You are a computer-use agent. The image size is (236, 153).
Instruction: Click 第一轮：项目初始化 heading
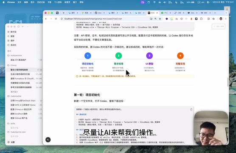pyautogui.click(x=87, y=95)
